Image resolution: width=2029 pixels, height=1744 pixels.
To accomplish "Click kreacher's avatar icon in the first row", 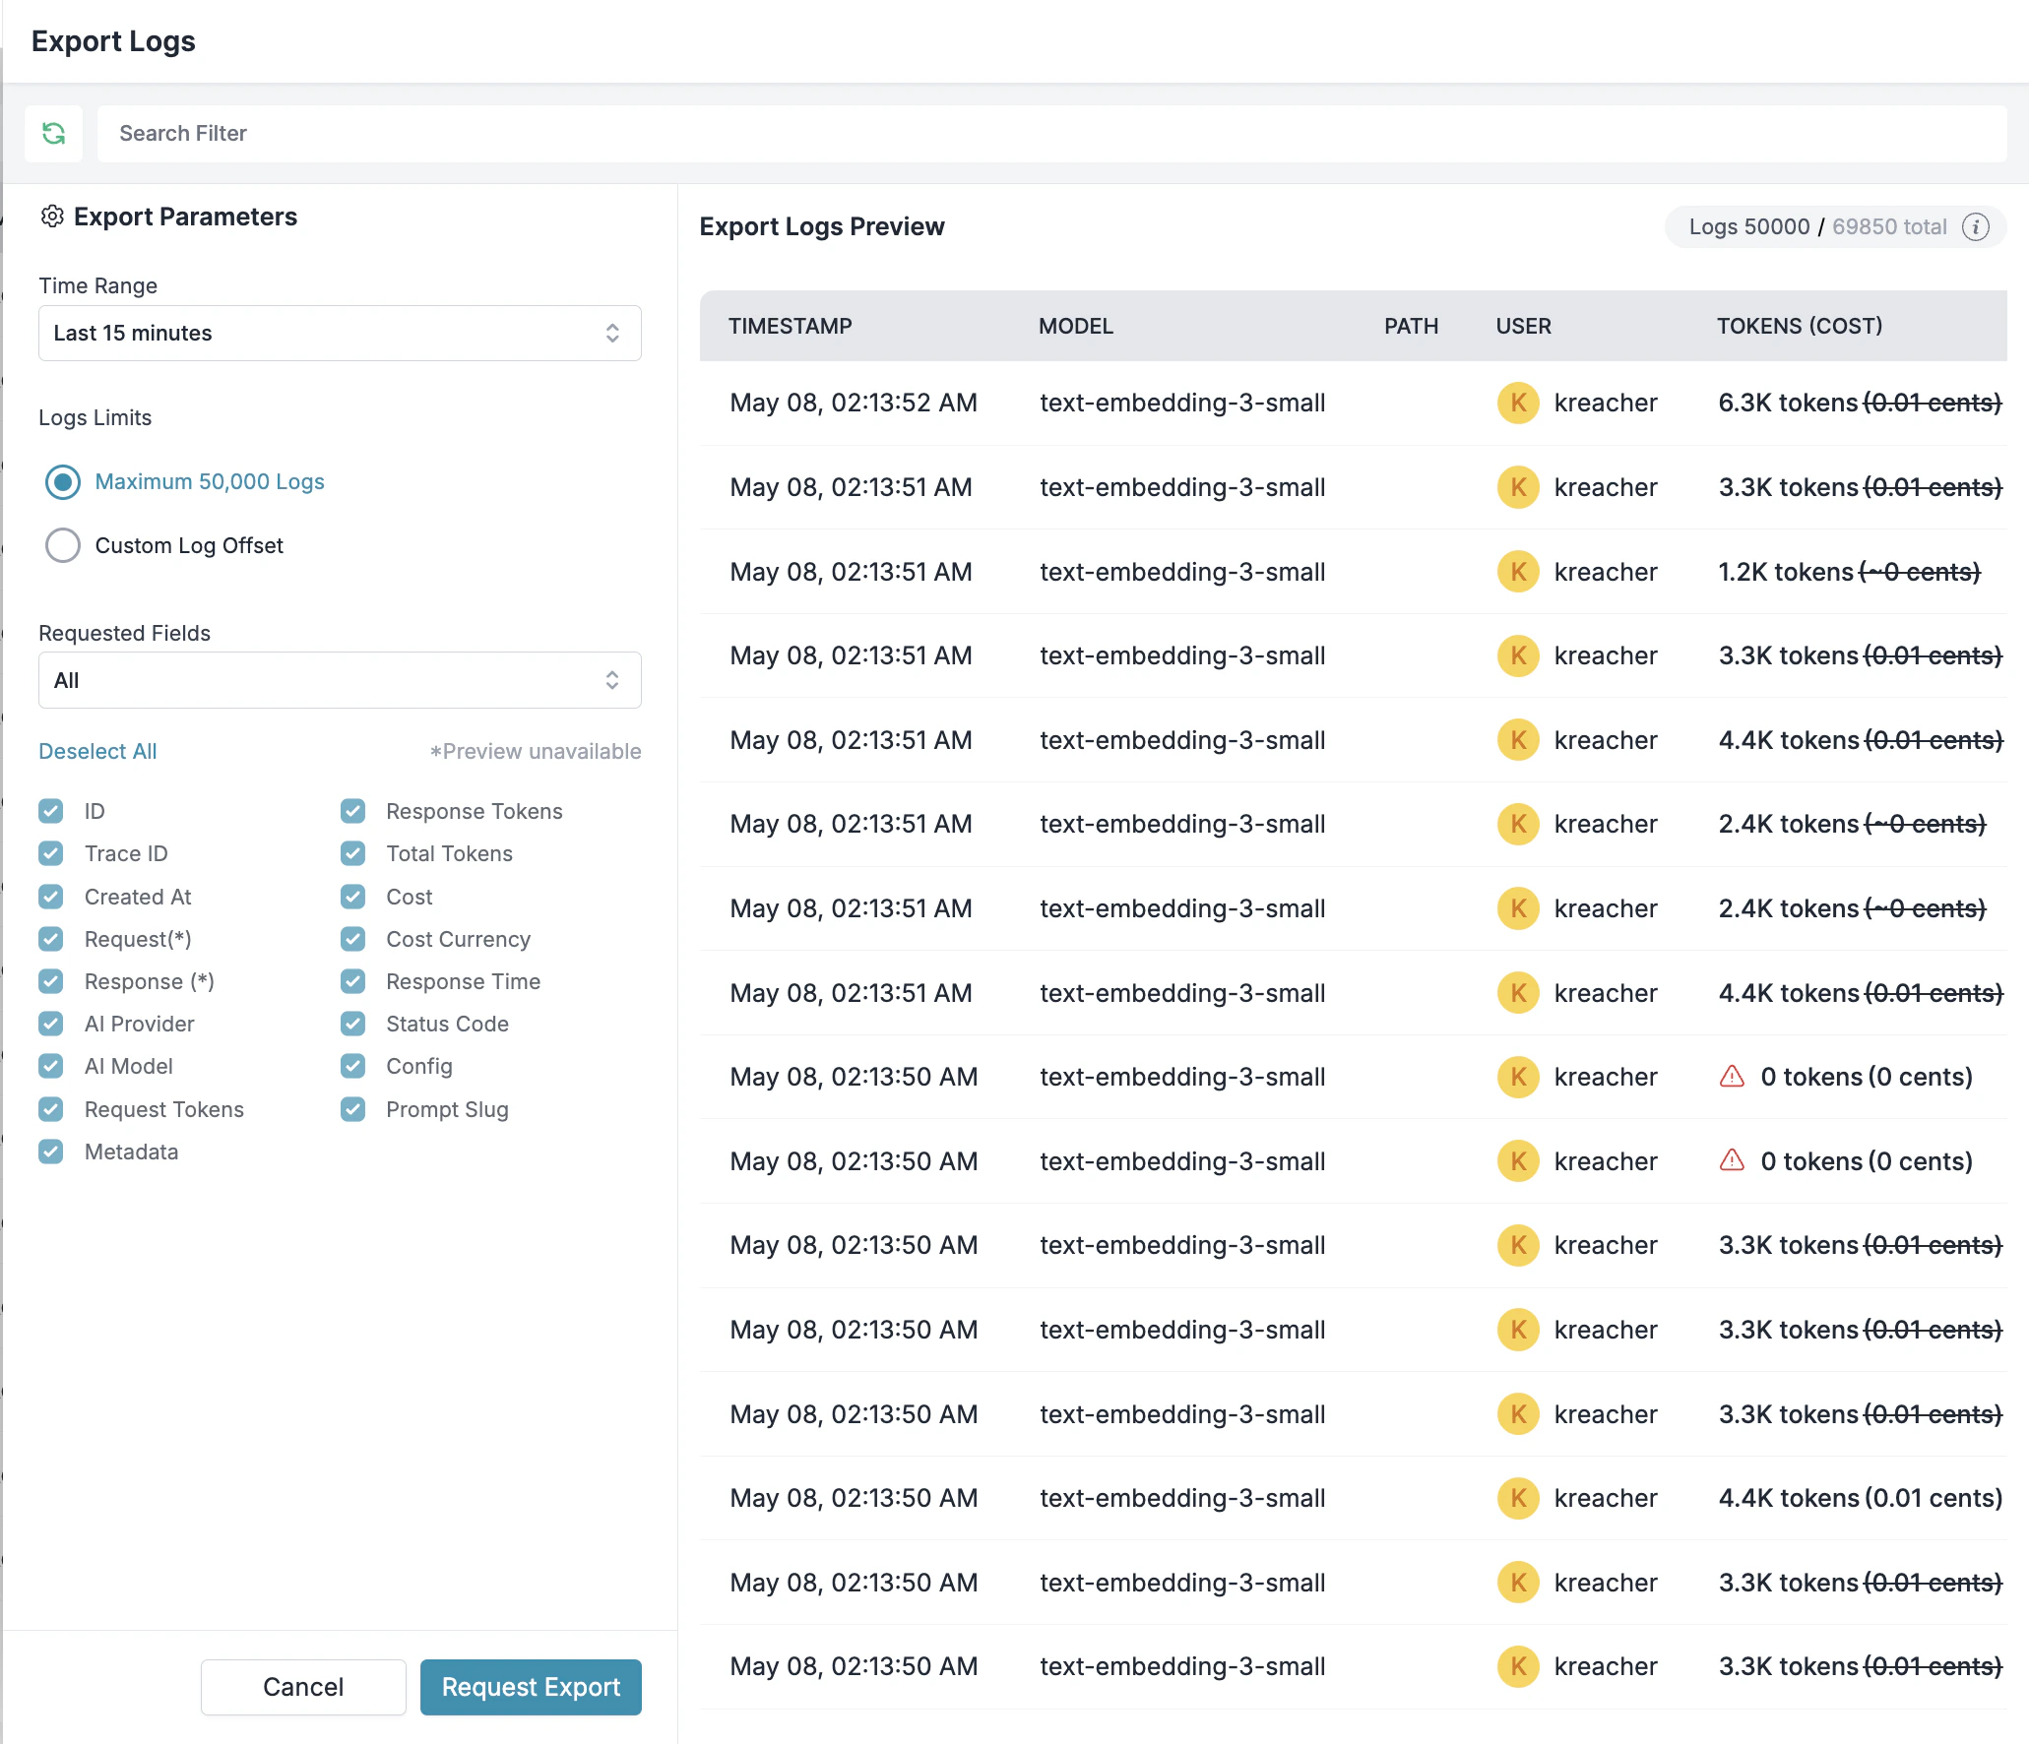I will click(x=1517, y=403).
